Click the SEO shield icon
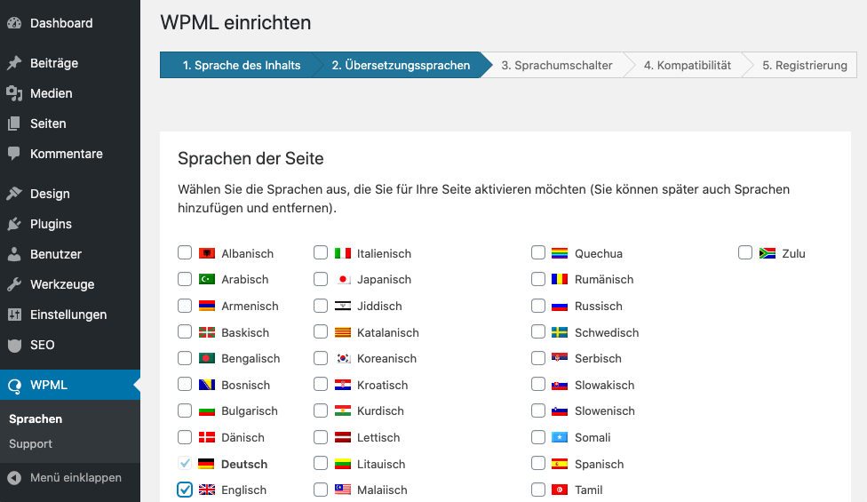The image size is (867, 502). [14, 345]
